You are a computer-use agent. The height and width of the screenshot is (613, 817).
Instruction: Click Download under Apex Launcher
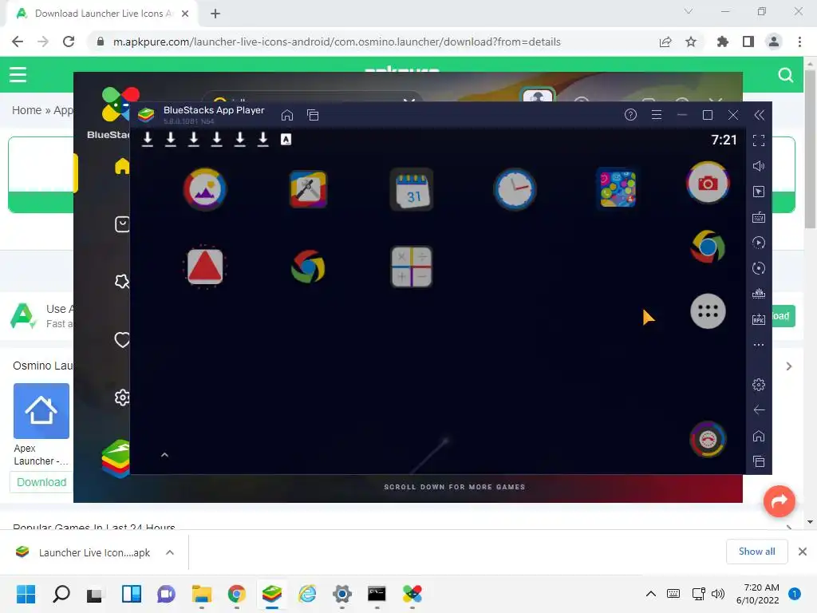(41, 482)
